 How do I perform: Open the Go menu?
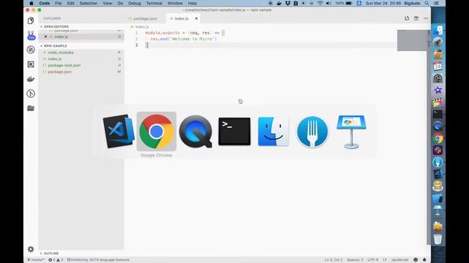tap(120, 3)
